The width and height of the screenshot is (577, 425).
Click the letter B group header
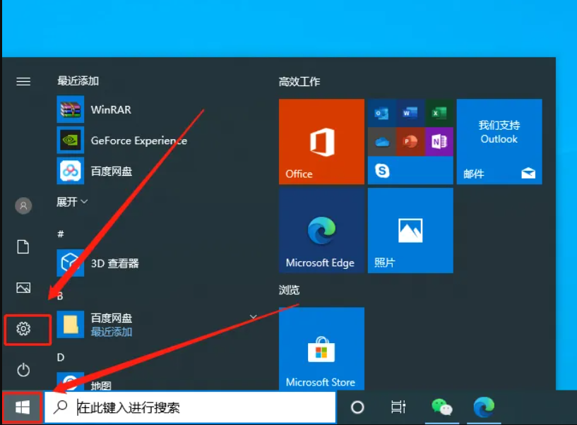[60, 296]
